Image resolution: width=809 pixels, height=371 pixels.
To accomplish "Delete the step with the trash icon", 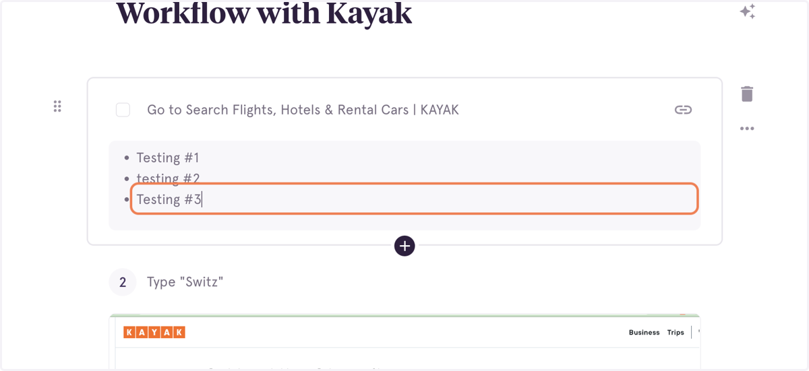I will coord(747,94).
